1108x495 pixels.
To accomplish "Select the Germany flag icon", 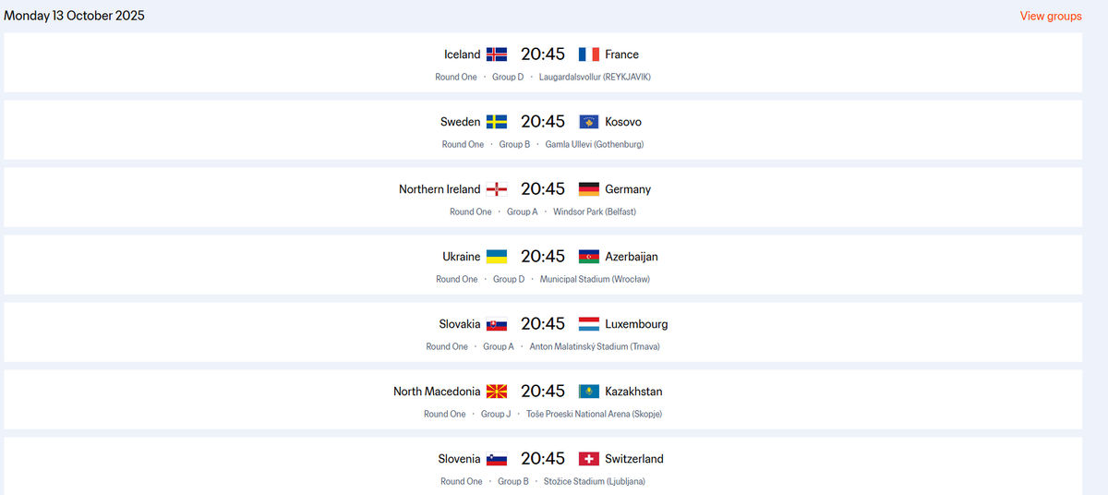I will (589, 189).
